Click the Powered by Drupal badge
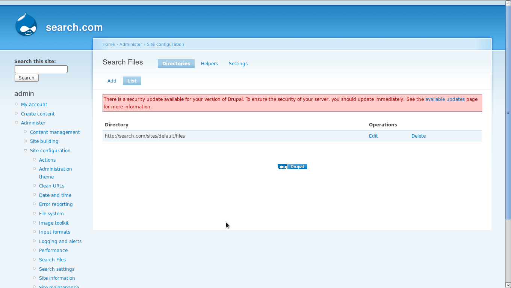Viewport: 511px width, 288px height. click(292, 167)
